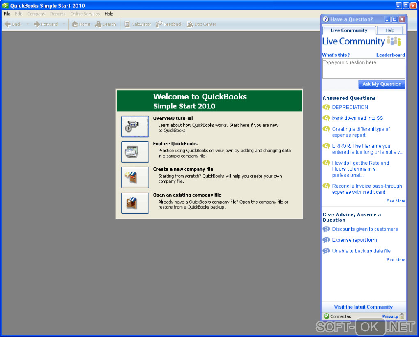Click the Have a Question help icon
Screen dimensions: 419x337
click(x=325, y=19)
